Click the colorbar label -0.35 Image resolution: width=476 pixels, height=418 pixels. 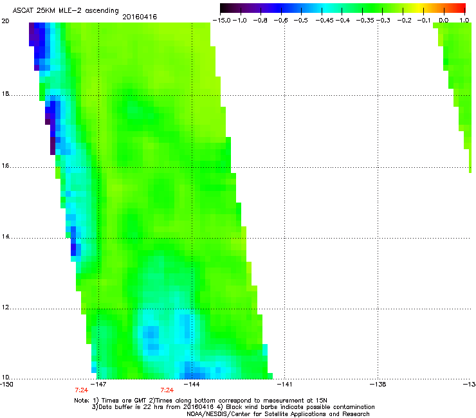365,21
